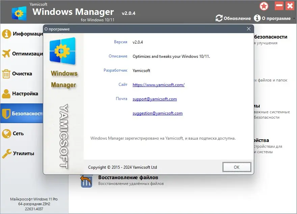Close the О программе dialog

[249, 29]
